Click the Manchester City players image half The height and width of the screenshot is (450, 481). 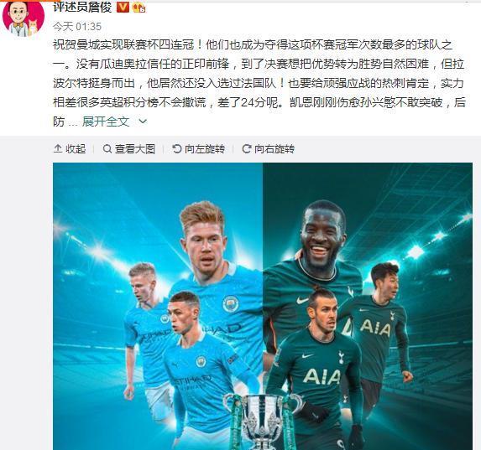point(158,307)
